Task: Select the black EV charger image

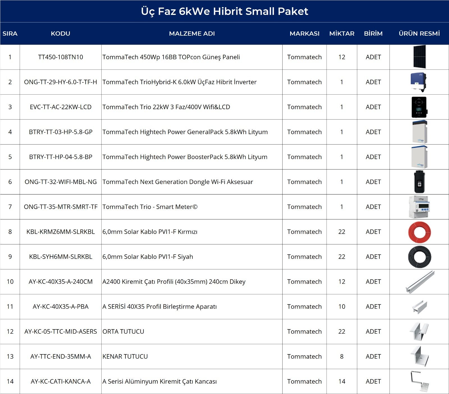Action: tap(419, 107)
